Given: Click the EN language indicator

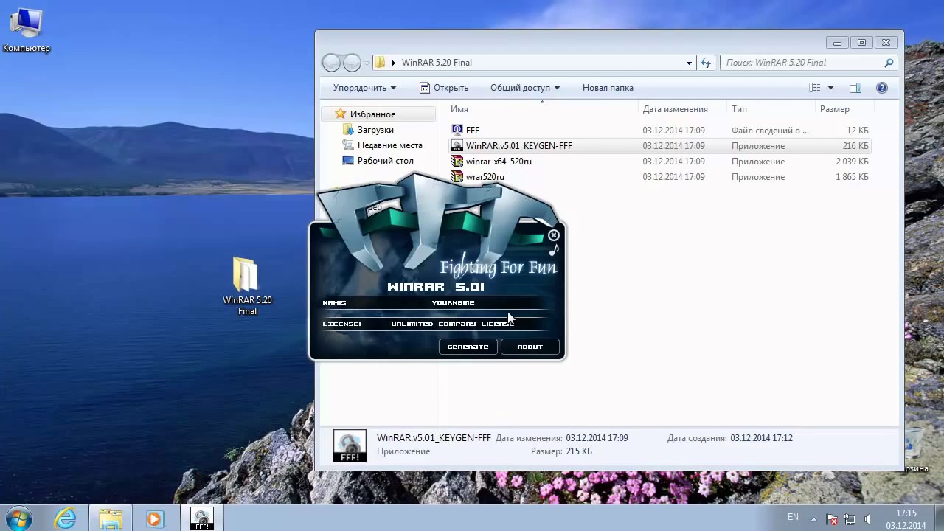Looking at the screenshot, I should coord(793,517).
